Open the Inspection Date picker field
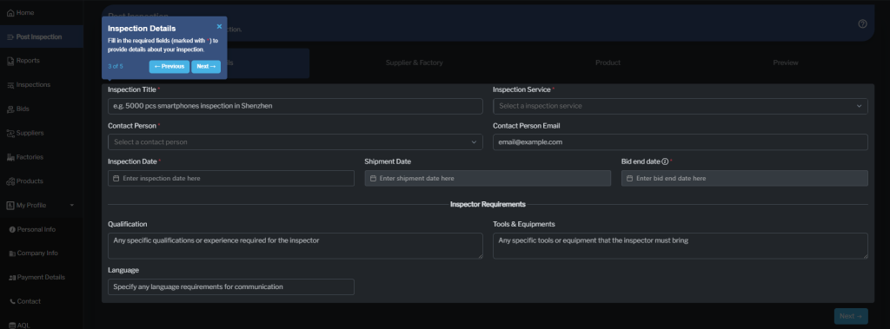This screenshot has width=890, height=329. coord(231,178)
